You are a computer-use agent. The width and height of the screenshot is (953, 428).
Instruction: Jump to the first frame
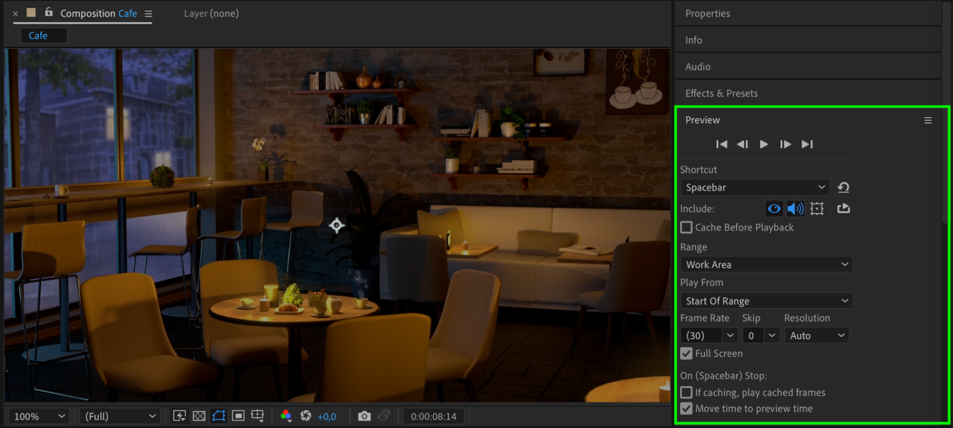(721, 144)
